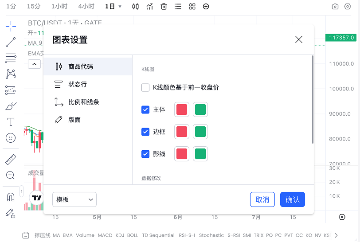Click the camera screenshot icon

pos(335,7)
